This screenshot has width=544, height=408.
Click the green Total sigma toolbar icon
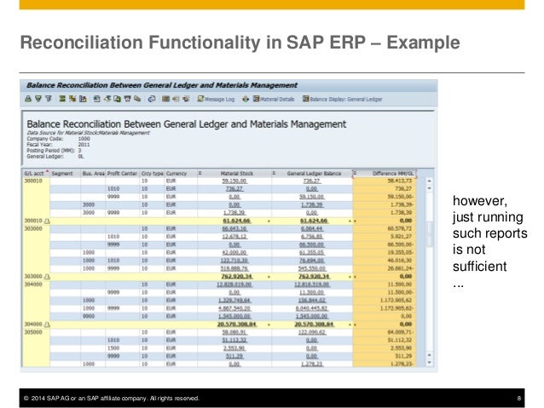pos(62,99)
